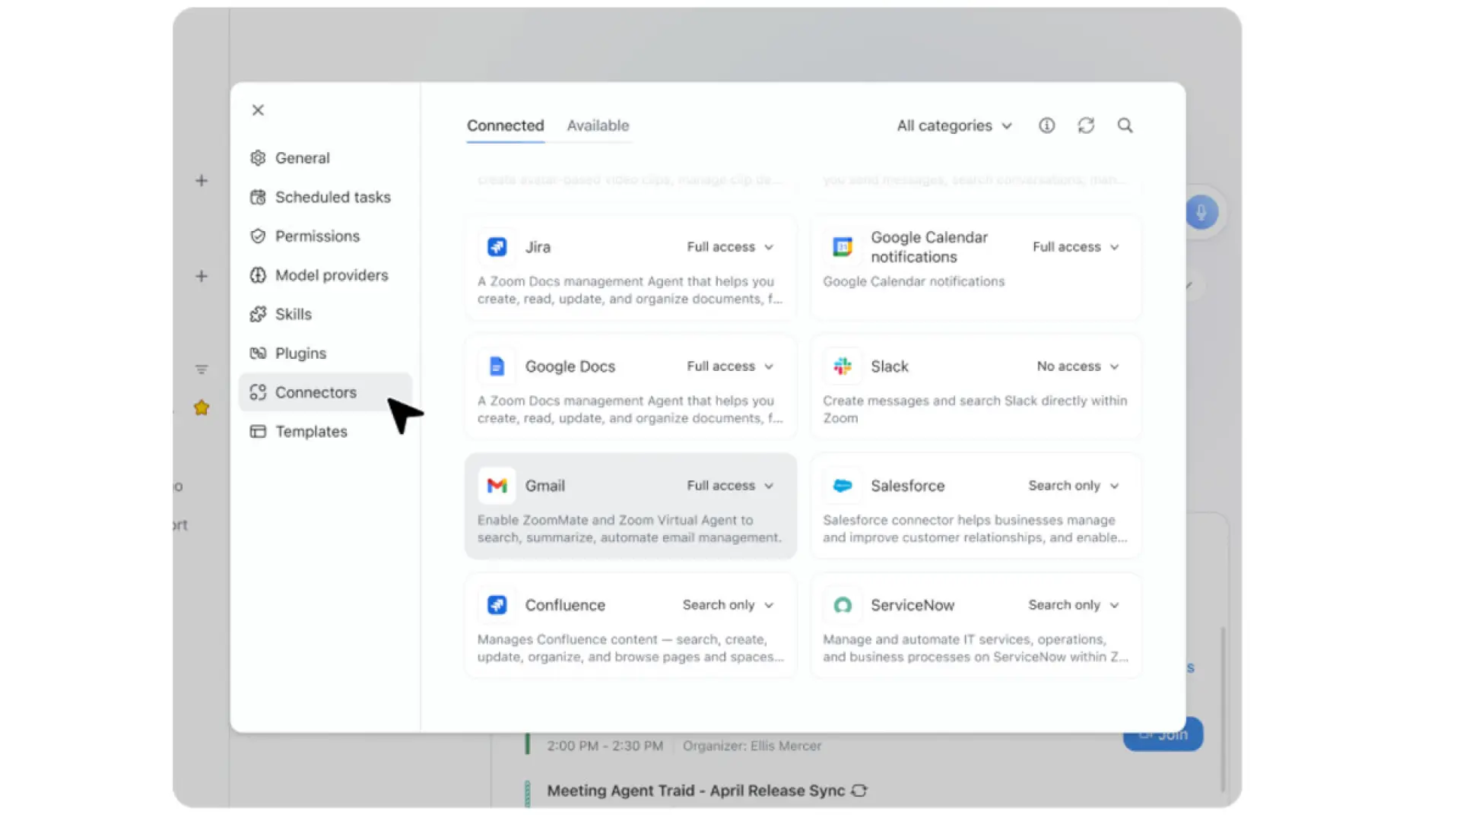Click the Scheduled tasks calendar icon
The image size is (1460, 821).
click(x=258, y=197)
